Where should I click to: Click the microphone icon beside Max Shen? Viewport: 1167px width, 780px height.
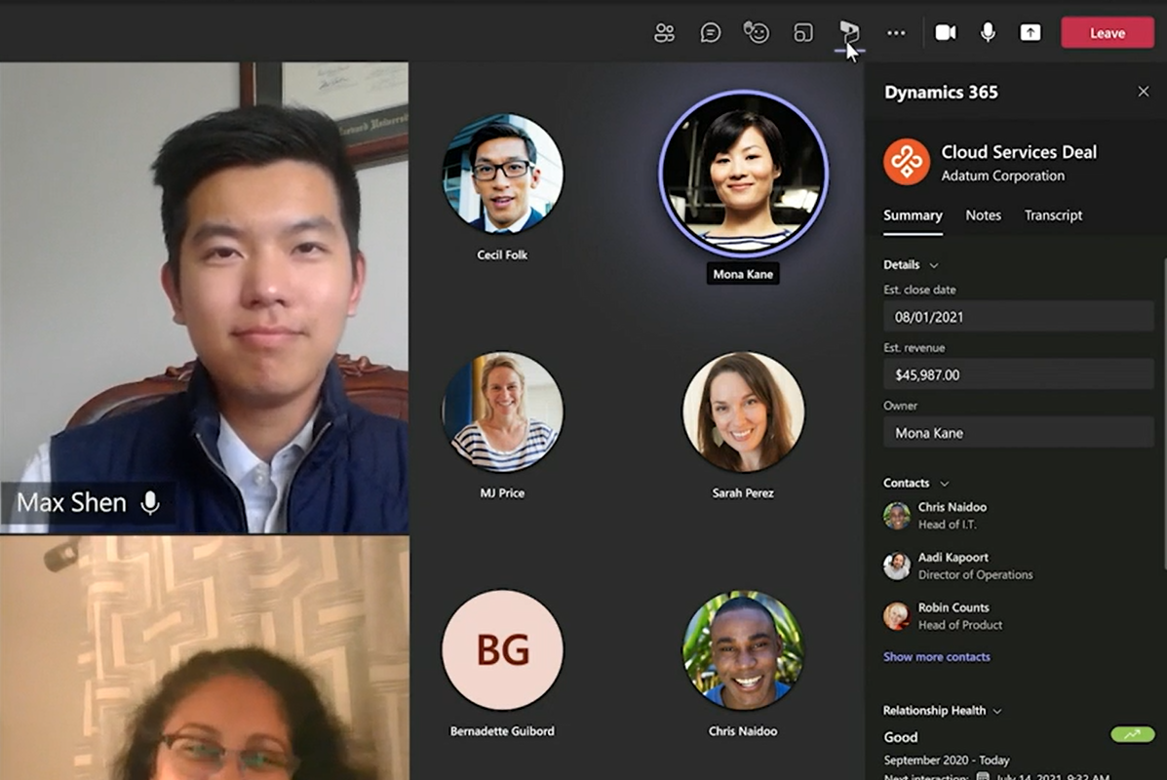click(x=150, y=503)
